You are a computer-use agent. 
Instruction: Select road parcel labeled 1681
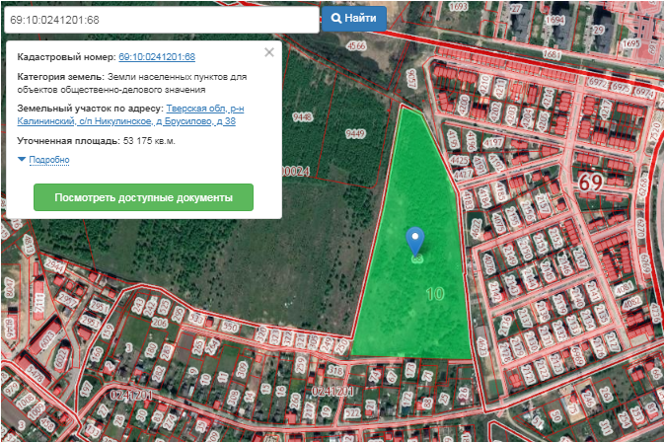click(552, 54)
